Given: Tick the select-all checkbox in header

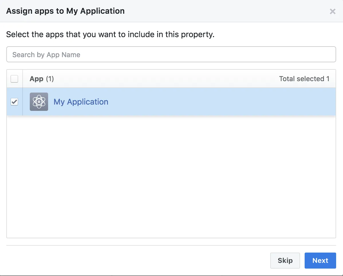Looking at the screenshot, I should click(x=14, y=79).
